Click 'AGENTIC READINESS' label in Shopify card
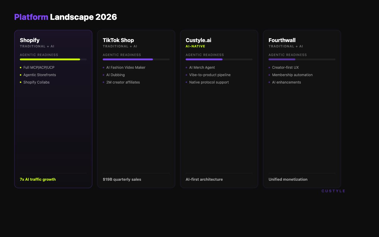379x237 pixels. (x=39, y=55)
